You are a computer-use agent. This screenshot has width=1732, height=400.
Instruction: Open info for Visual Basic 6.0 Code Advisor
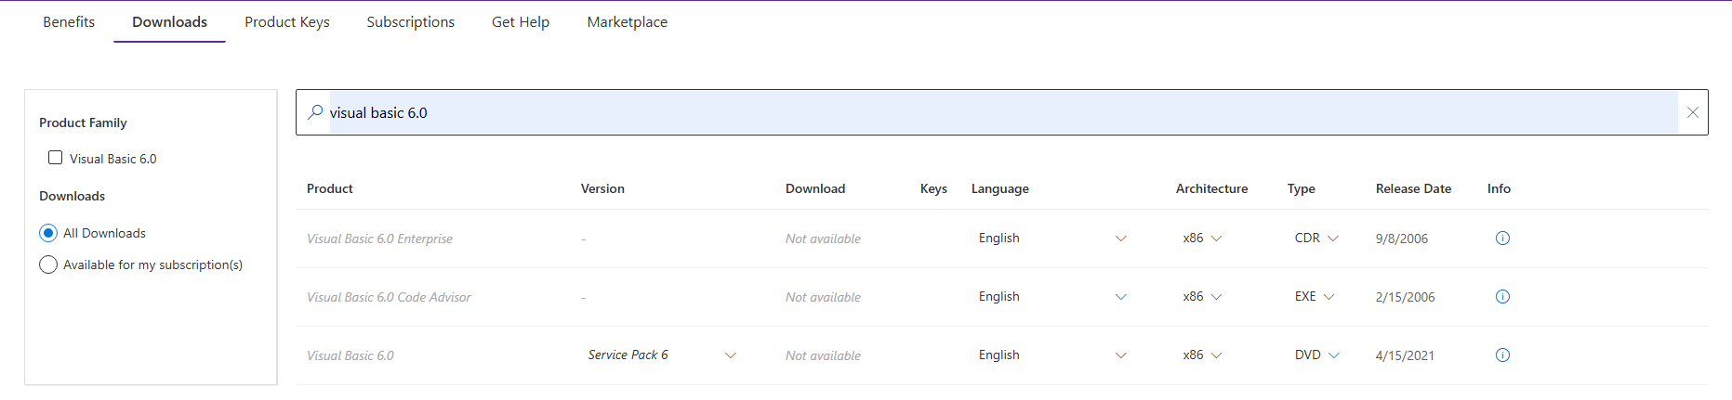pos(1502,297)
